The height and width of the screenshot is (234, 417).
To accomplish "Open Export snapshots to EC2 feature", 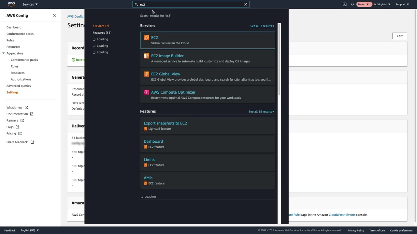I will click(208, 125).
